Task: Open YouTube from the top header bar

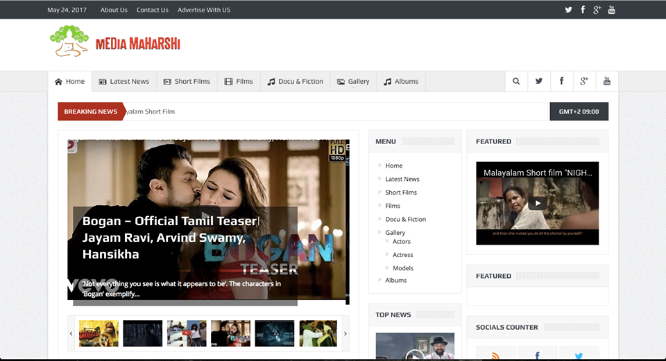Action: coord(611,10)
